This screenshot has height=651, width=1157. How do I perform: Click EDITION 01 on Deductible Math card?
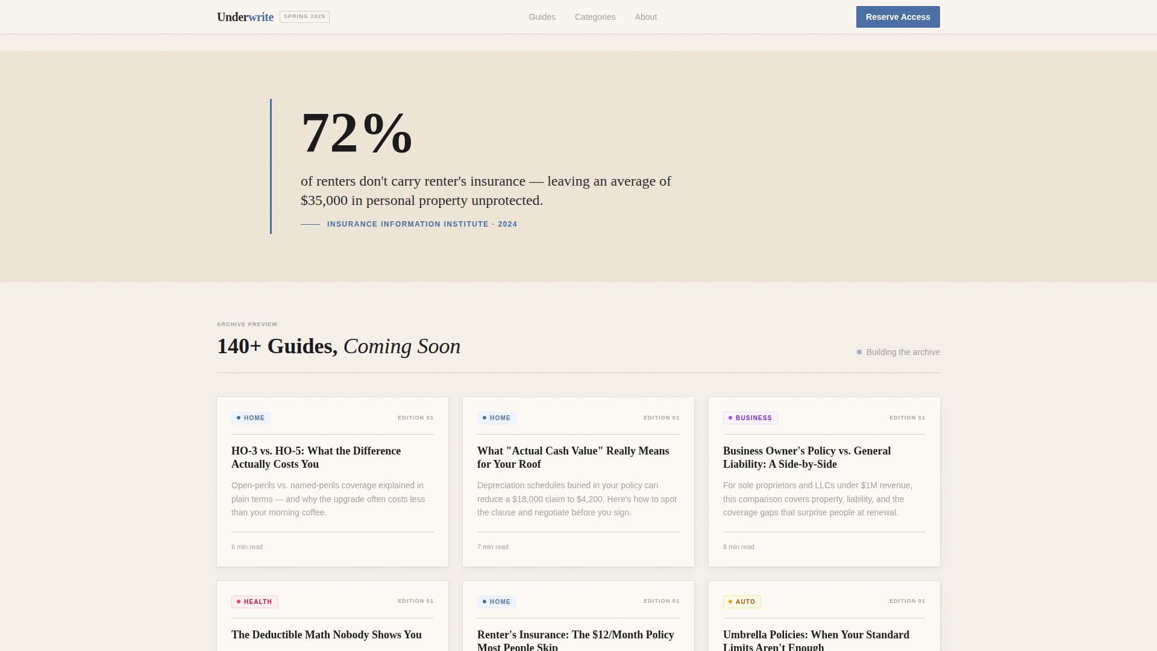416,601
